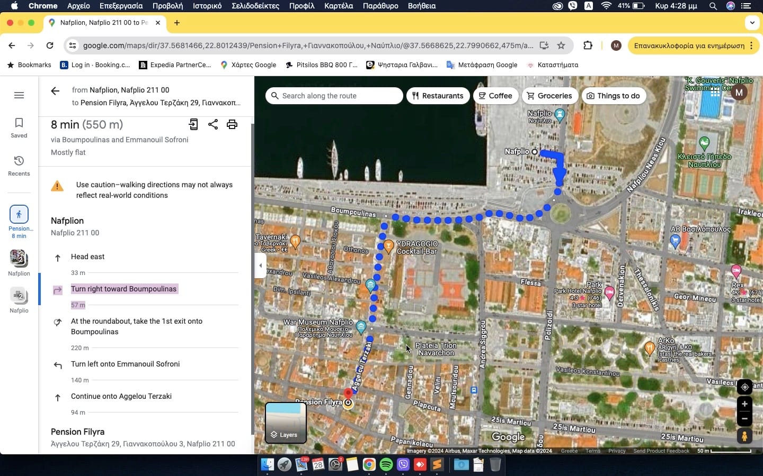Share the walking directions
The image size is (763, 476).
(213, 124)
